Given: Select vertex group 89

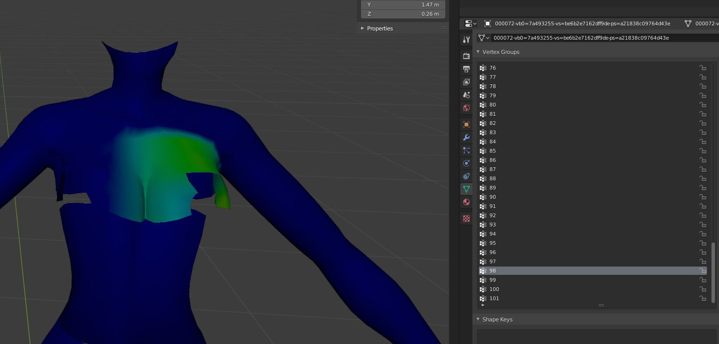Looking at the screenshot, I should (x=592, y=188).
